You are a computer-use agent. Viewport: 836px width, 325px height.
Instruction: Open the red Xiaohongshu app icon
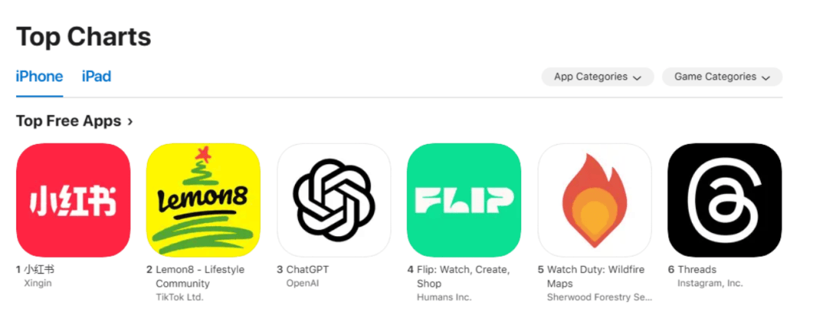coord(73,200)
